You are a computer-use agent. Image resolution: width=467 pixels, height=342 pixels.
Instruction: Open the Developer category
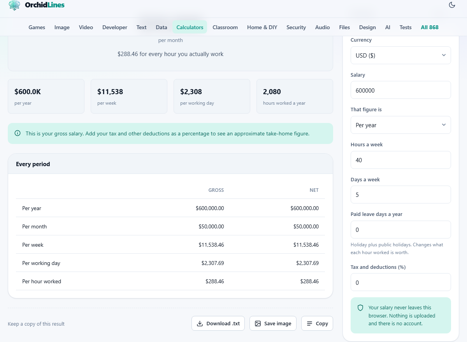[115, 27]
